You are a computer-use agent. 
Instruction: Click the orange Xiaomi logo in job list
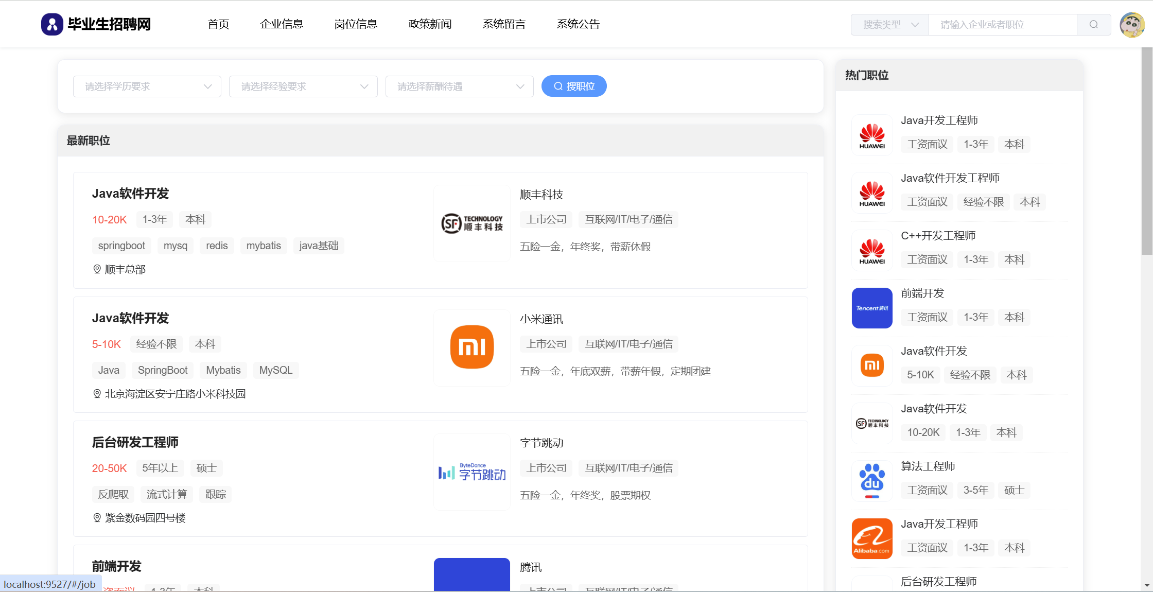(471, 347)
